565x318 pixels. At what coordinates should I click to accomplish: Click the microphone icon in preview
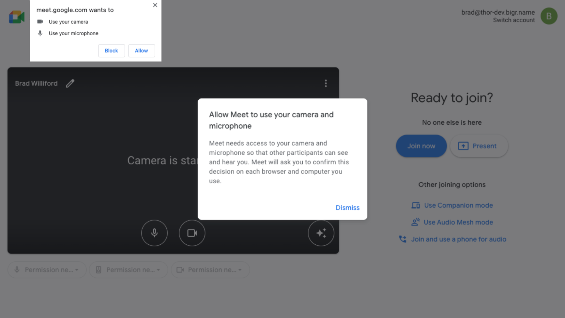[154, 233]
